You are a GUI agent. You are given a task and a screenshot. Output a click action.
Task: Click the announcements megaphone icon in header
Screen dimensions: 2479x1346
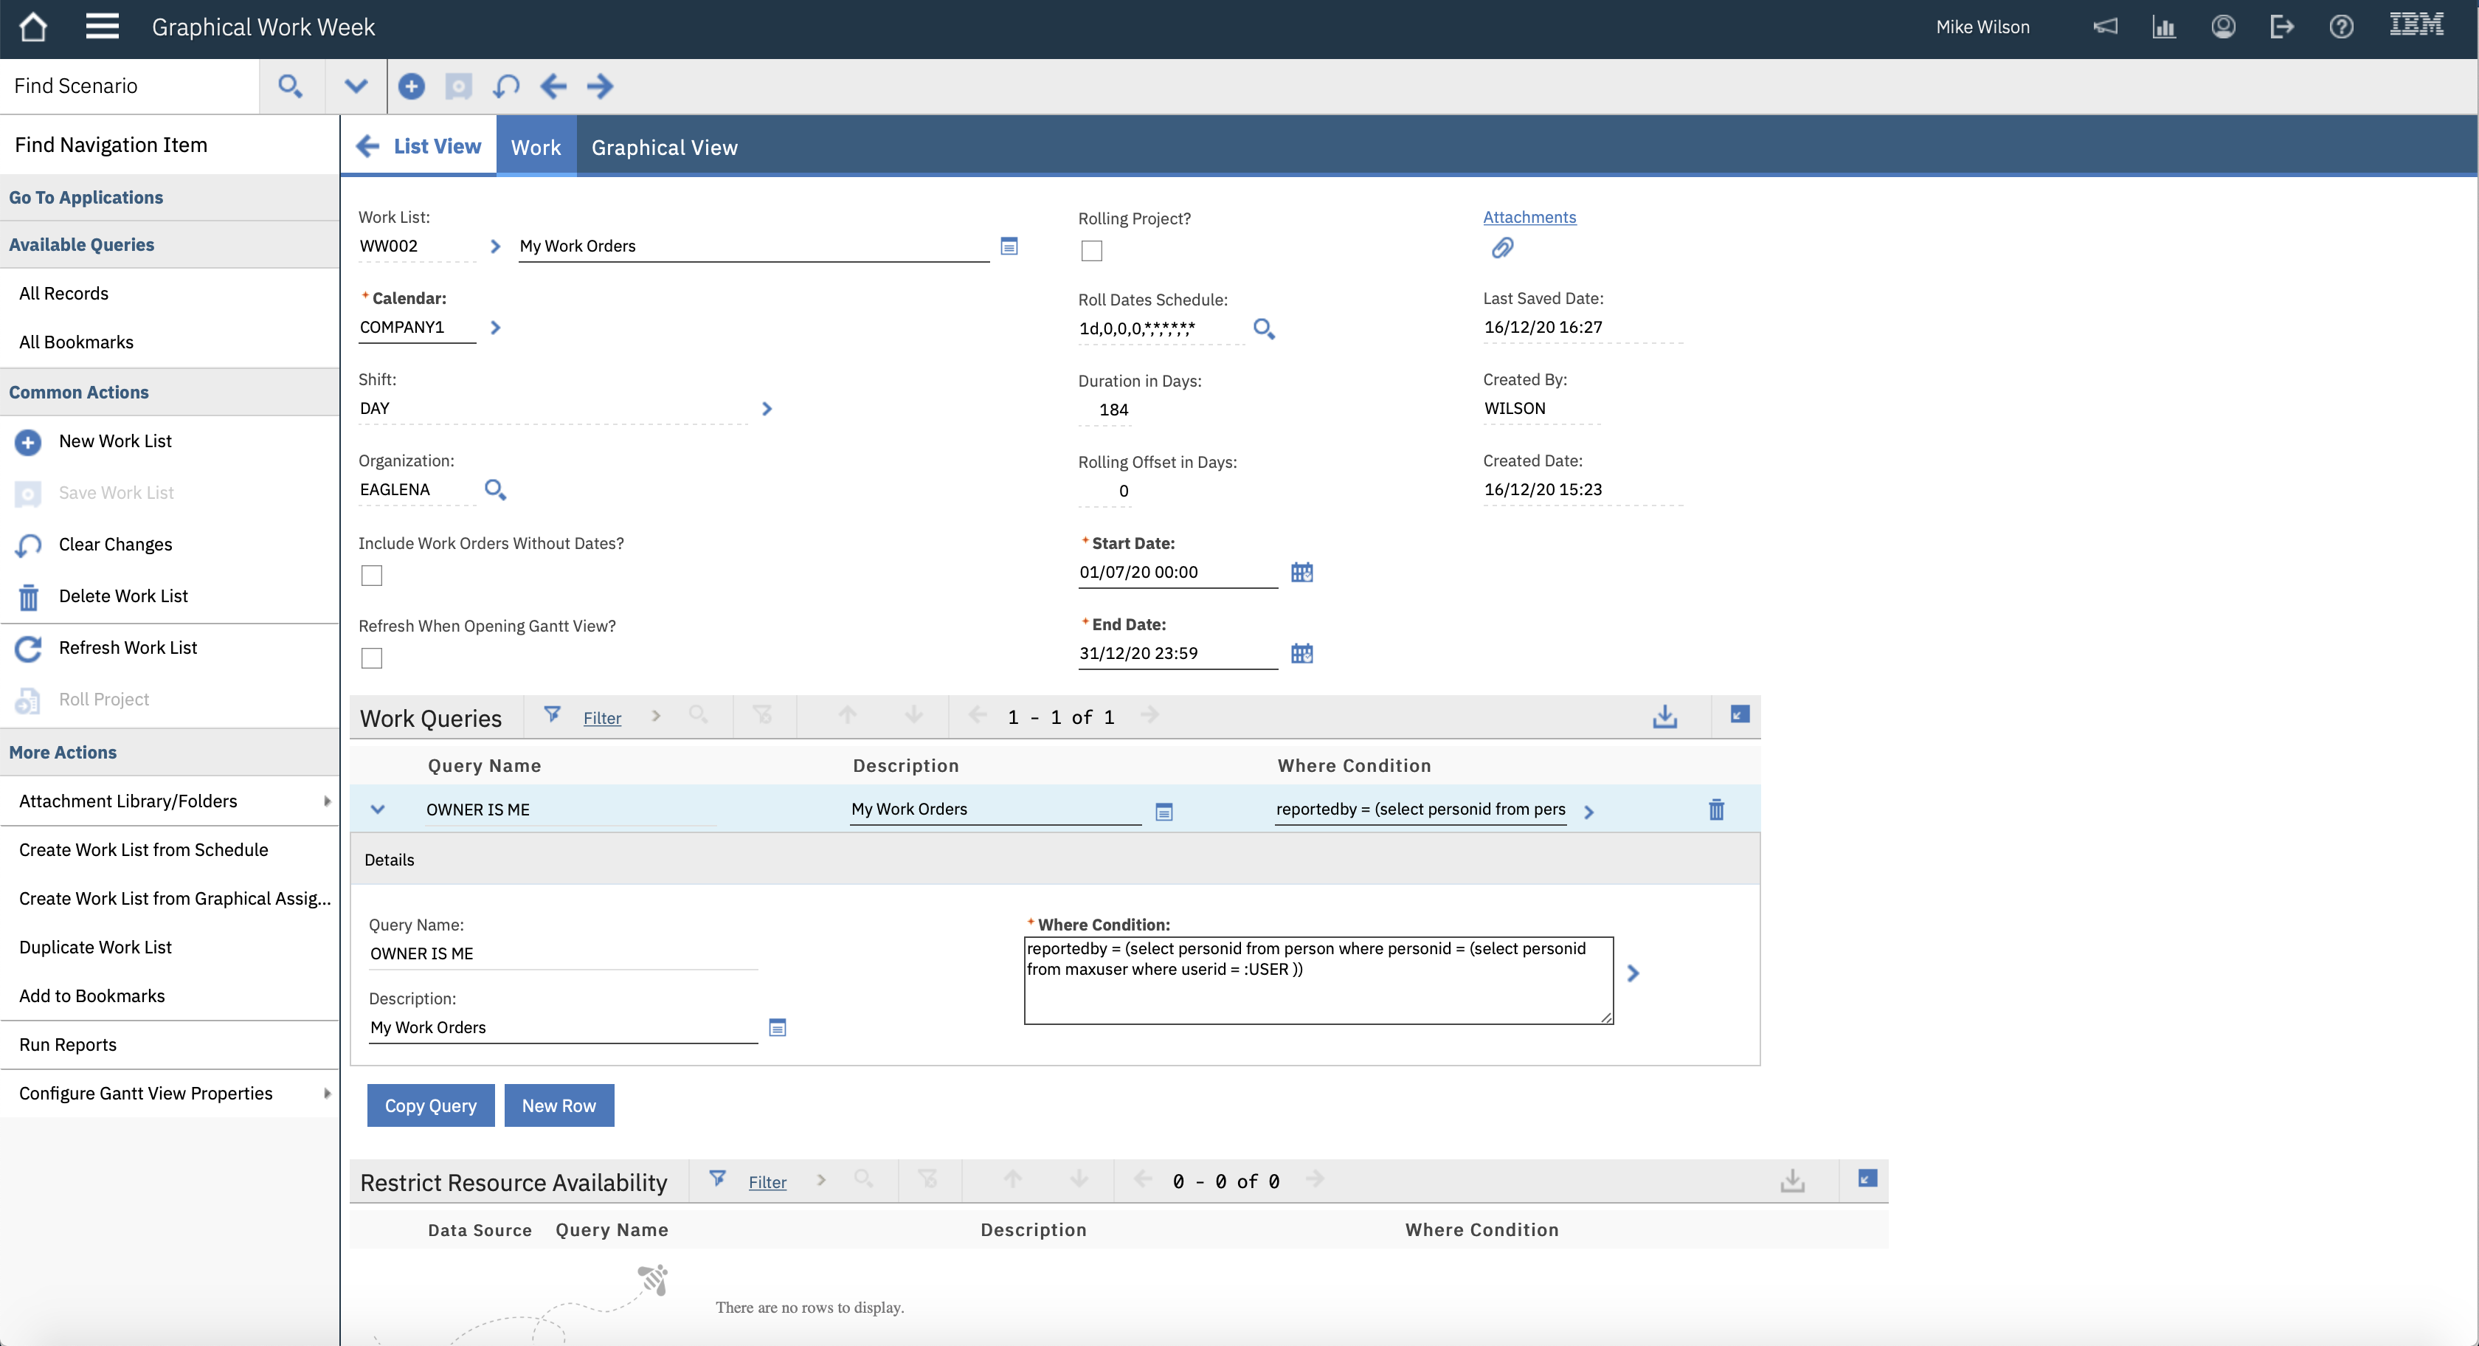tap(2106, 26)
